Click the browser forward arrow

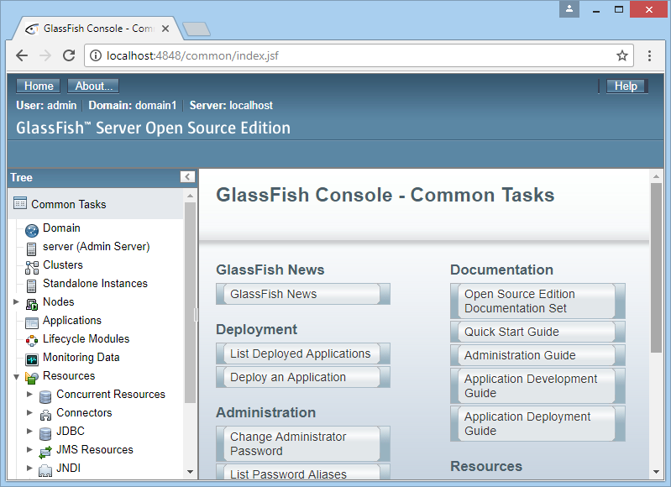[45, 55]
